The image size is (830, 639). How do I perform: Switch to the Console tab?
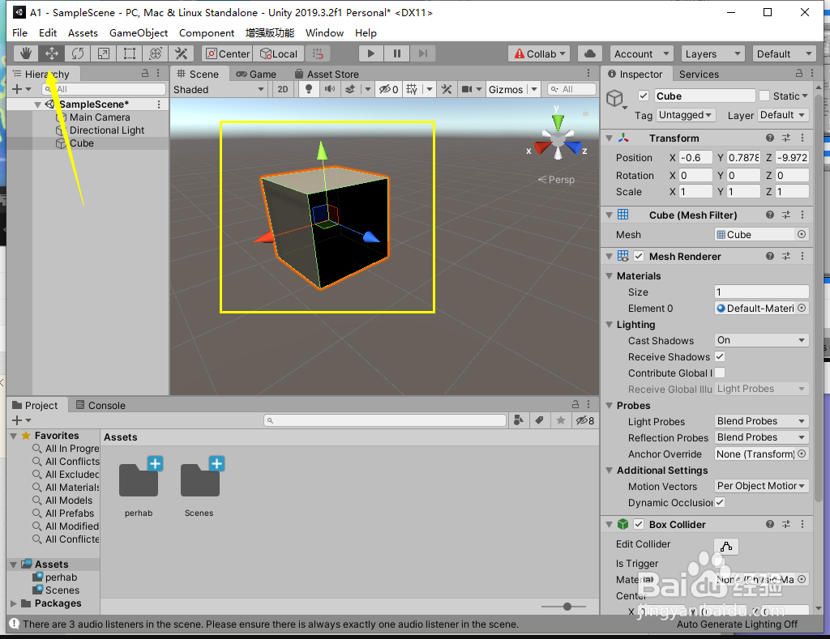point(101,405)
